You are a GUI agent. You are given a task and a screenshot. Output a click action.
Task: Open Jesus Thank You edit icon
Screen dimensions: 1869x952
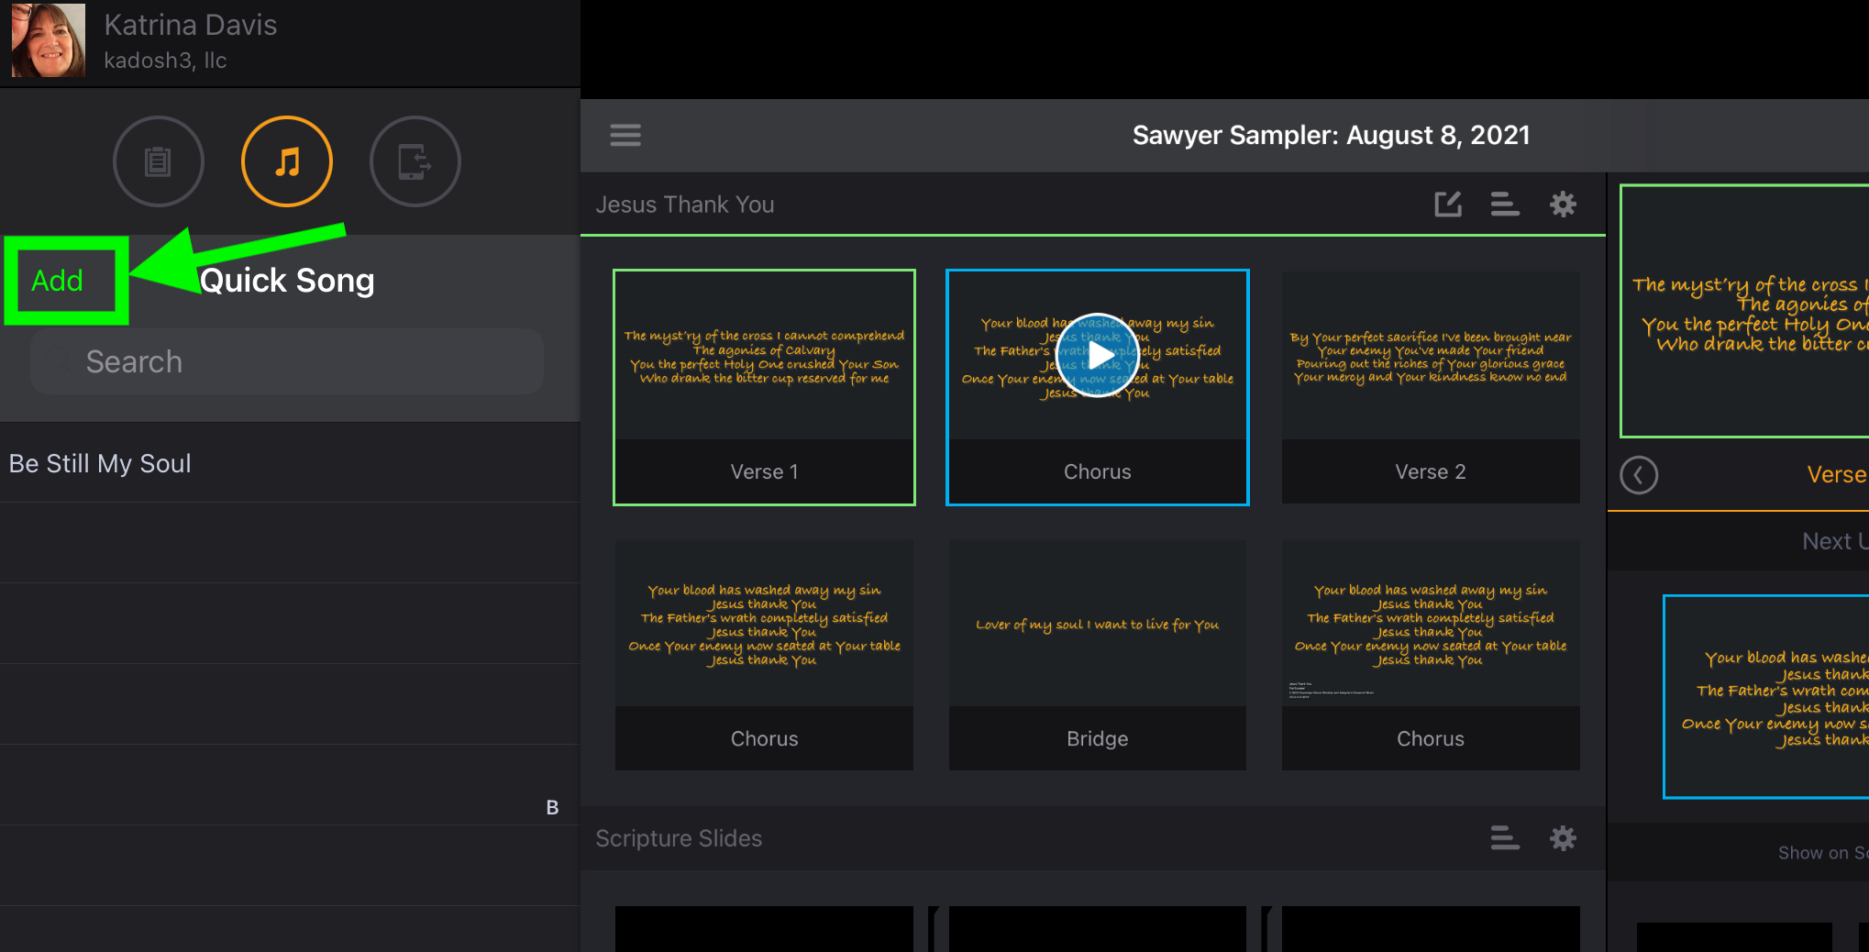coord(1448,204)
